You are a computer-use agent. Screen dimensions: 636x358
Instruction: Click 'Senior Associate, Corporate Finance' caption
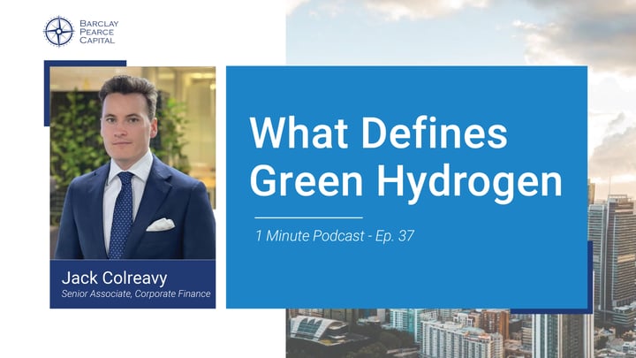136,293
